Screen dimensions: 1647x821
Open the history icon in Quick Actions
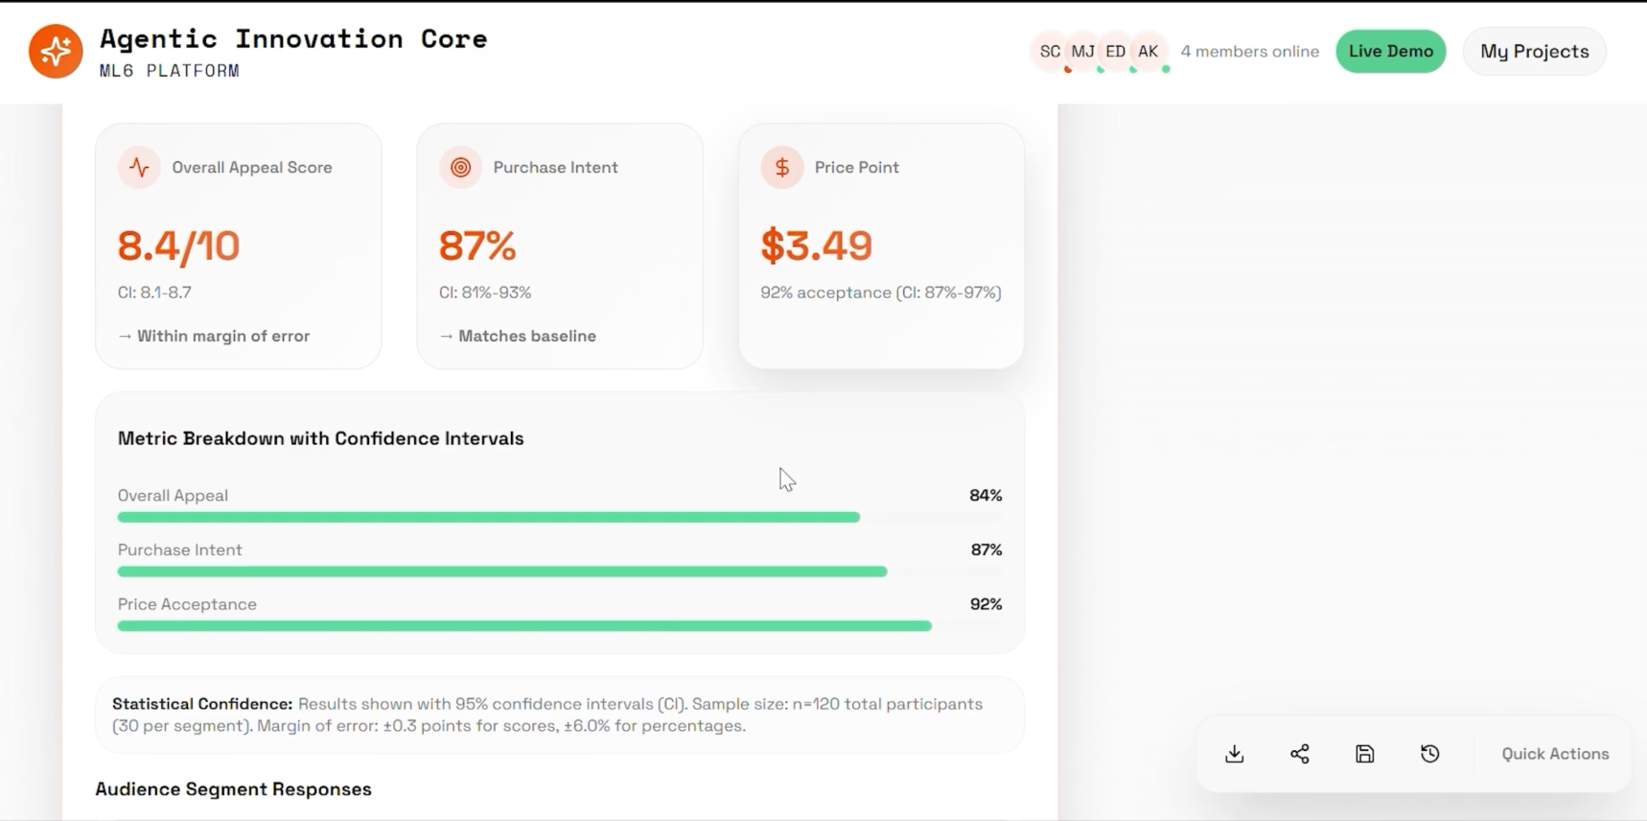[x=1430, y=754]
